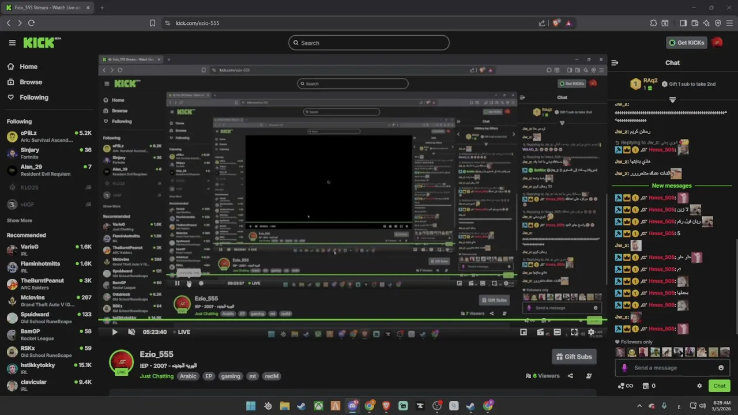738x415 pixels.
Task: Share the stream icon
Action: (570, 376)
